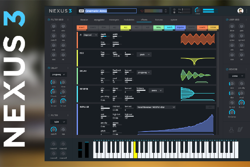Select the orange insert1 effect slot
This screenshot has width=250, height=167.
coord(82,27)
